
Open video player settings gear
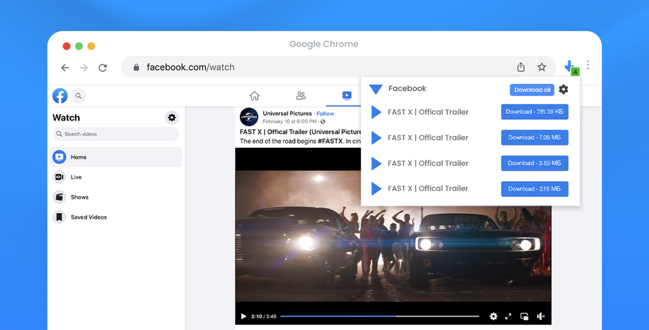pos(493,317)
